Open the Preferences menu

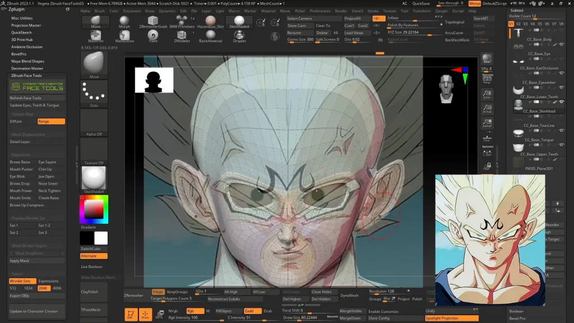coord(320,11)
